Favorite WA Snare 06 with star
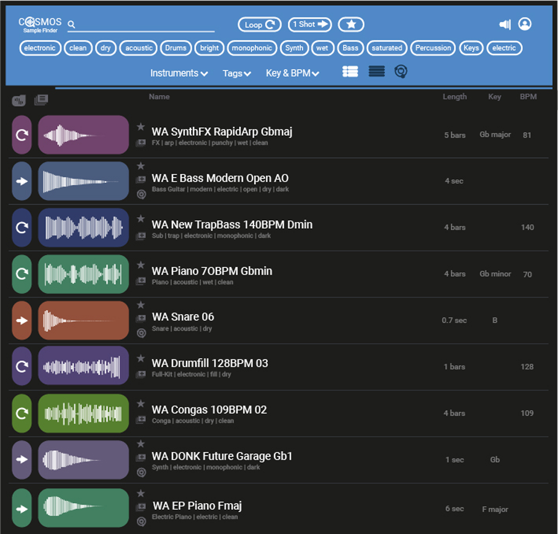This screenshot has height=534, width=558. click(141, 305)
